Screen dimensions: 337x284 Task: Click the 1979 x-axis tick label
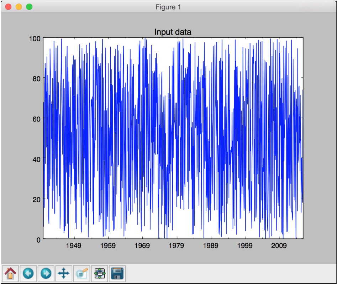point(176,246)
